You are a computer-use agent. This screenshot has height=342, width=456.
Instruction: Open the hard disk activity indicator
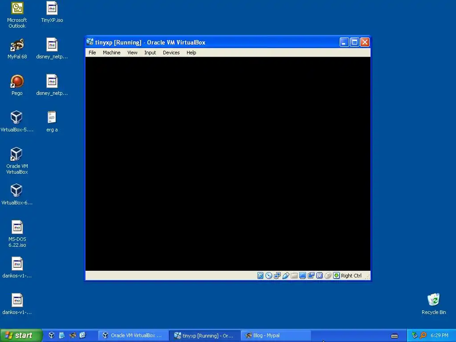pyautogui.click(x=260, y=275)
